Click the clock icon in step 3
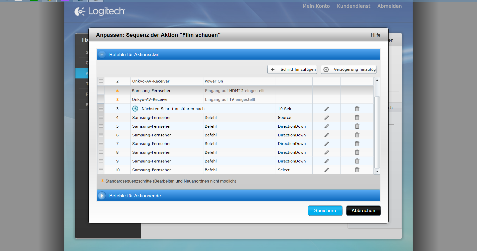This screenshot has height=251, width=477. click(x=135, y=109)
